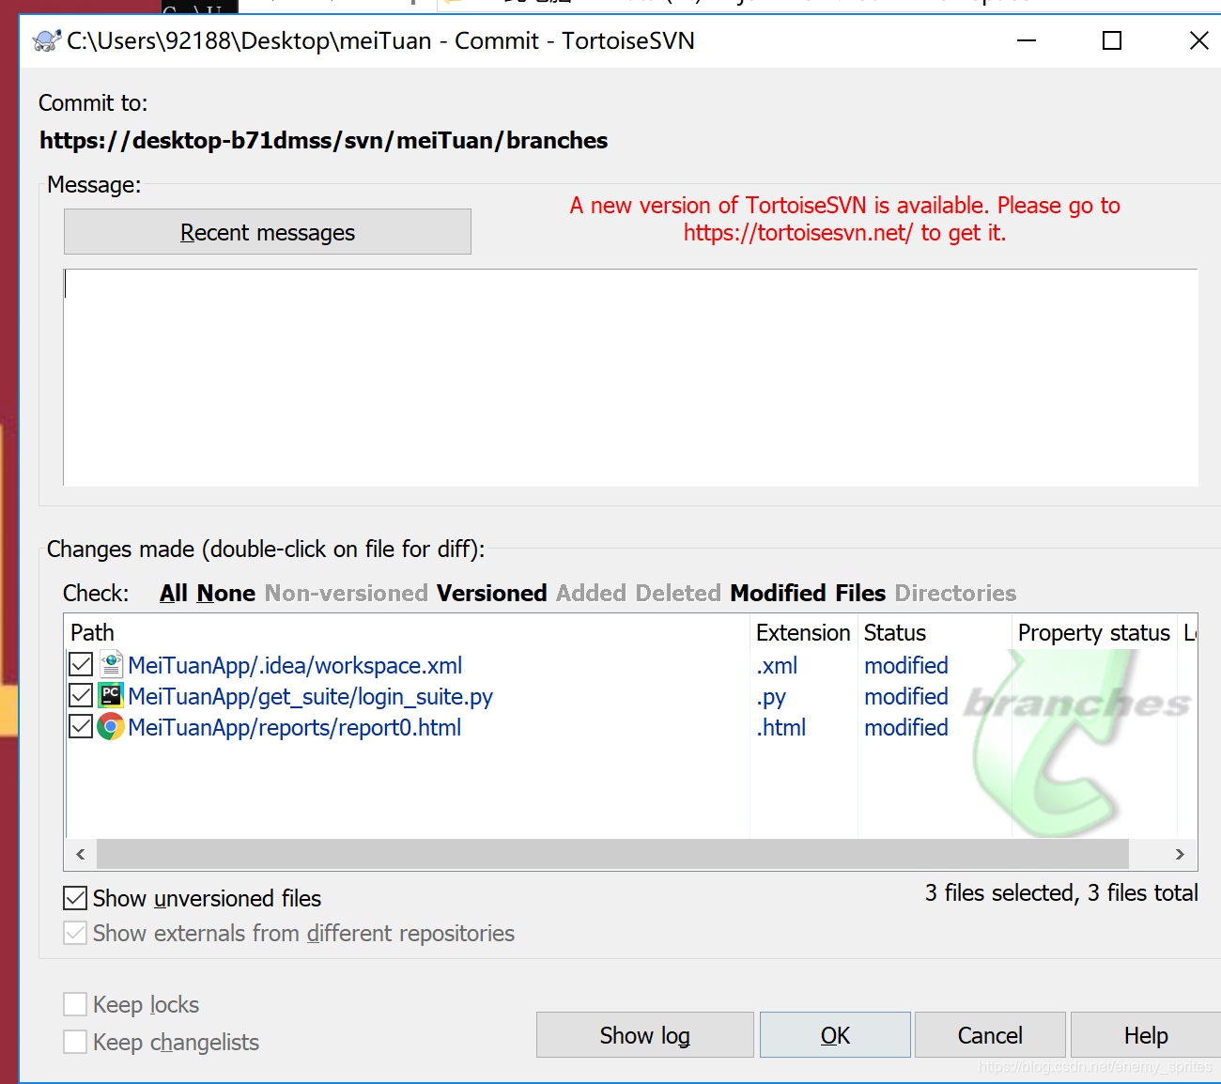This screenshot has height=1084, width=1221.
Task: Open the Recent messages list
Action: pos(268,232)
